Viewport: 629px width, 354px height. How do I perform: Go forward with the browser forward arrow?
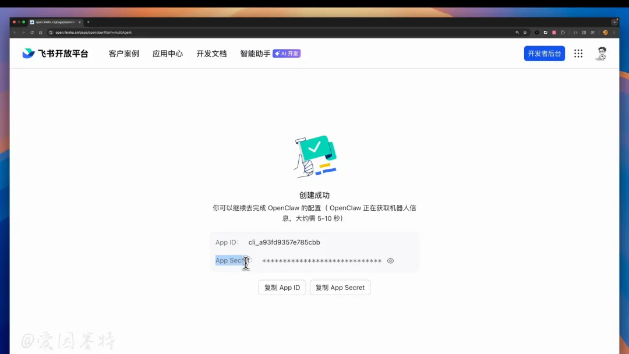tap(23, 33)
